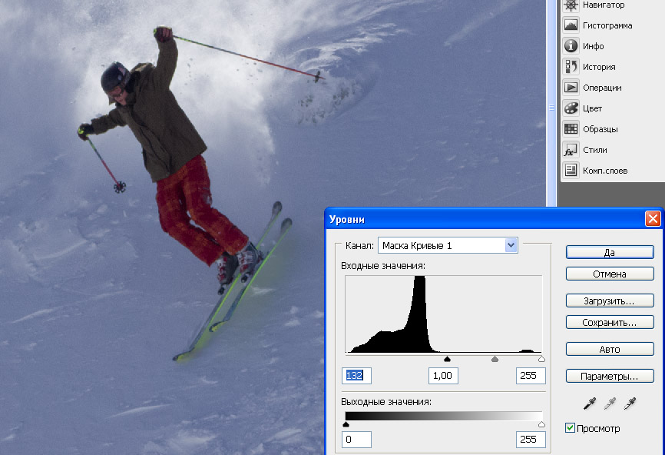
Task: Click the input black point slider
Action: [x=447, y=359]
